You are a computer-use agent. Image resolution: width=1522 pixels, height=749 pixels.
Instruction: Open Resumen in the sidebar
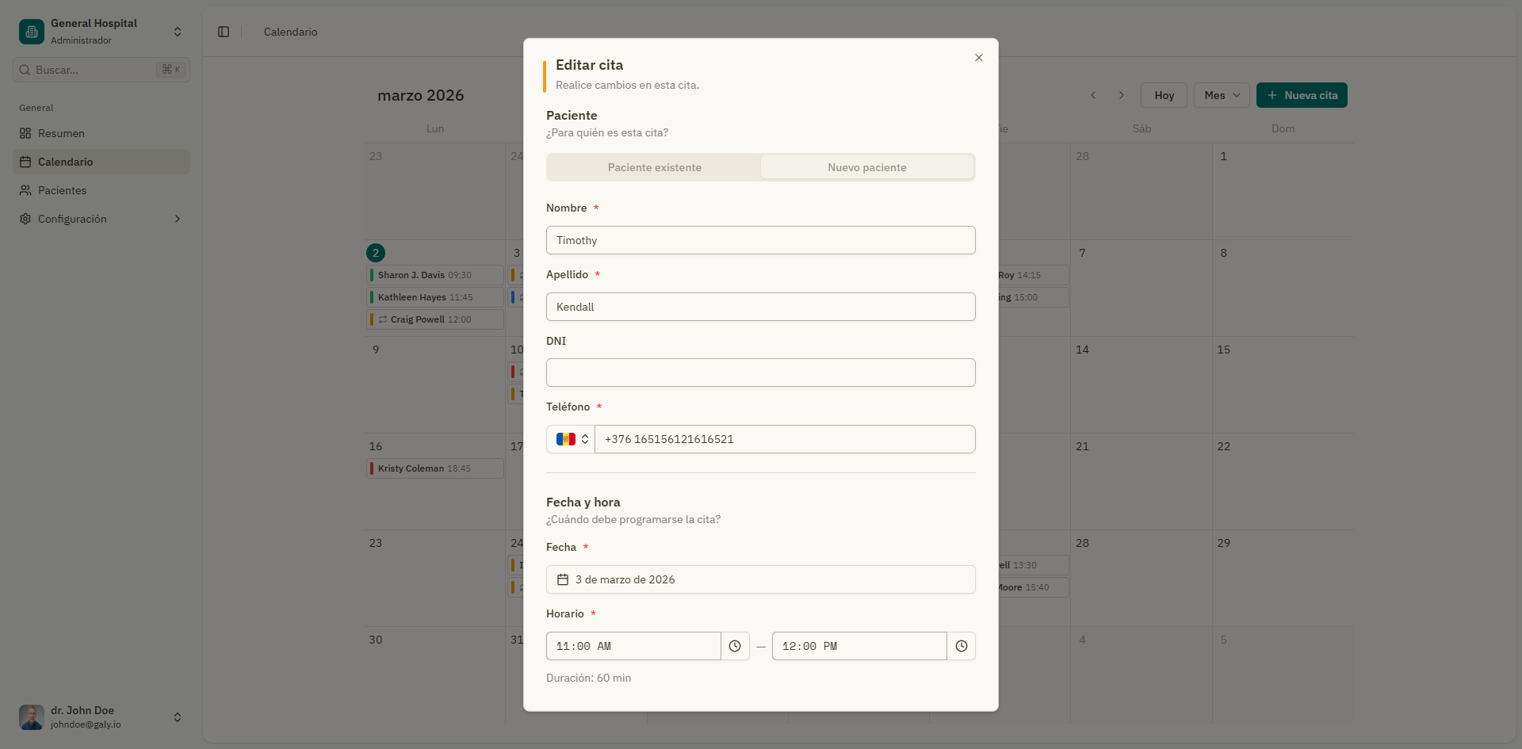61,133
